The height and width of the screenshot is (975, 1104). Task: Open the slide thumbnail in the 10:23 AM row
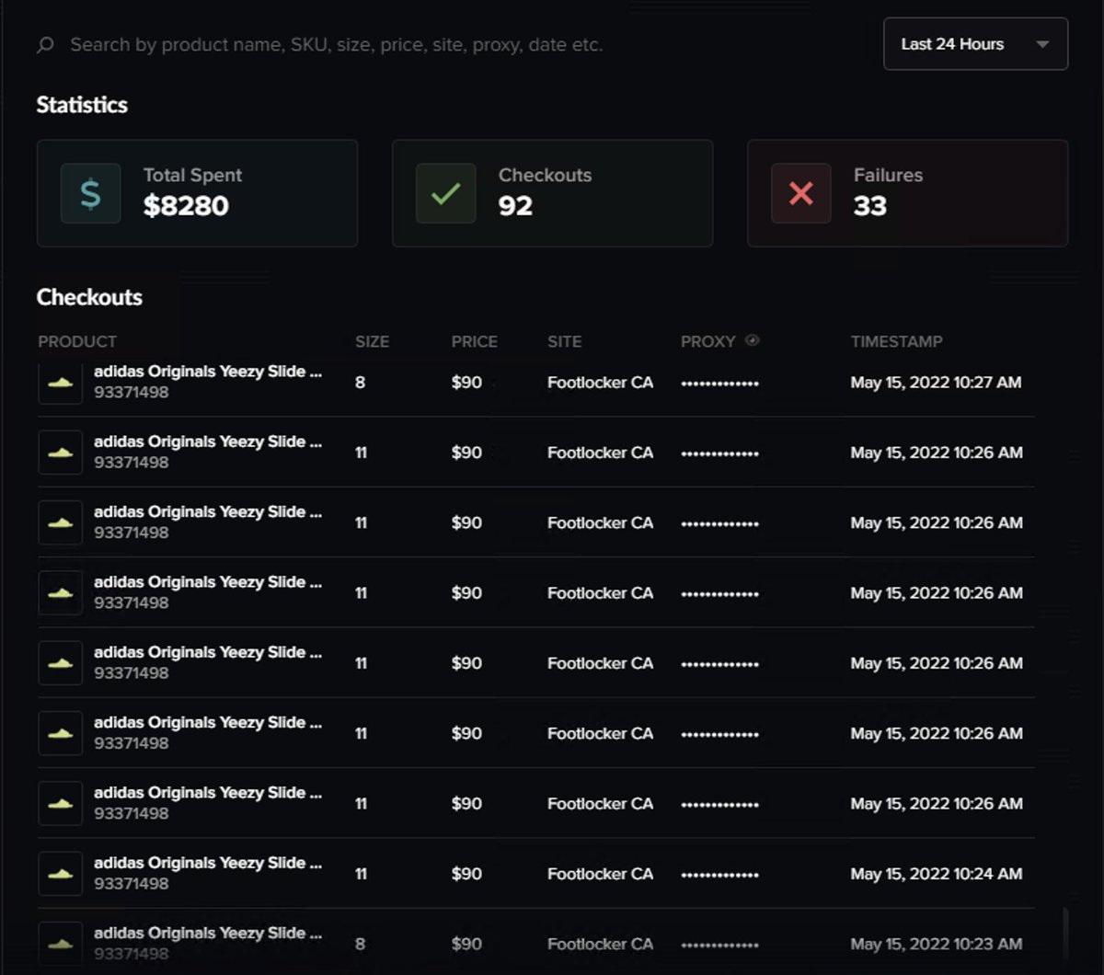(61, 944)
